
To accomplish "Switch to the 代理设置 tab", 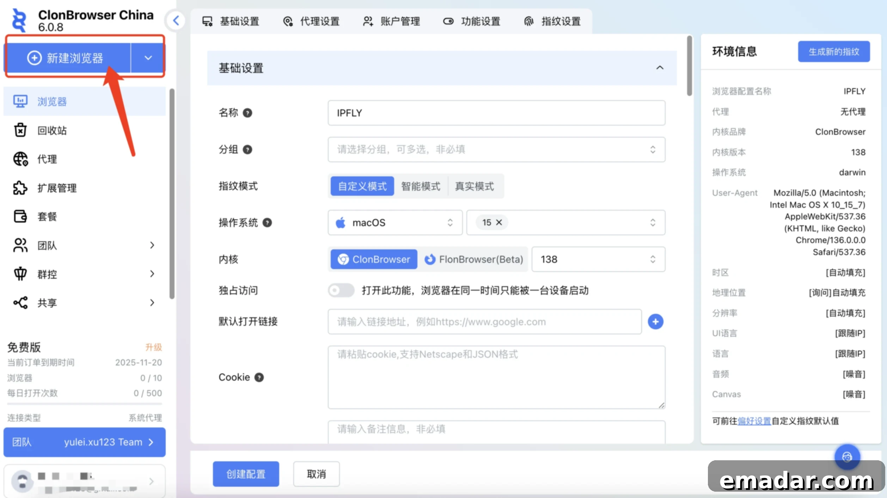I will pyautogui.click(x=311, y=22).
